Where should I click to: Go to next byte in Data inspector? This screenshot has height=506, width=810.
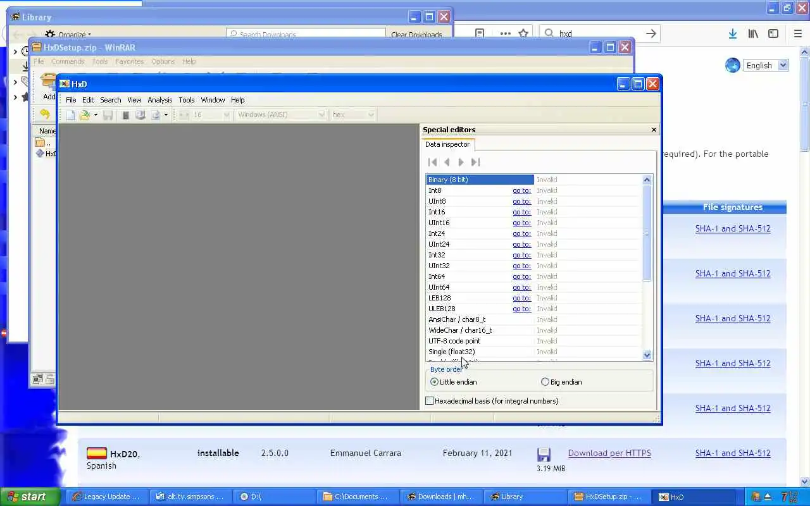461,163
